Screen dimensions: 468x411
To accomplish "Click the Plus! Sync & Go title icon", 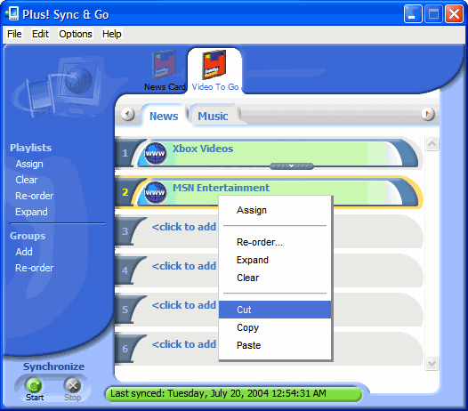I will [x=12, y=14].
